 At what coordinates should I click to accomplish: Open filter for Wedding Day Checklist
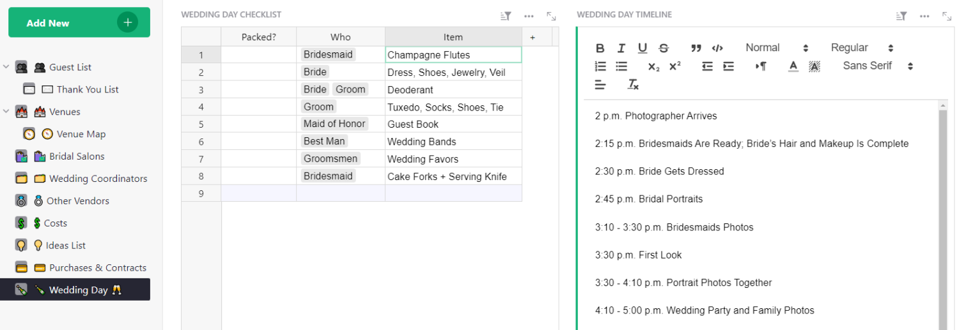click(506, 16)
